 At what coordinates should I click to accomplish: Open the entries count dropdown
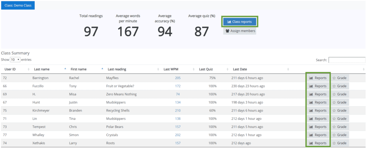pyautogui.click(x=15, y=60)
